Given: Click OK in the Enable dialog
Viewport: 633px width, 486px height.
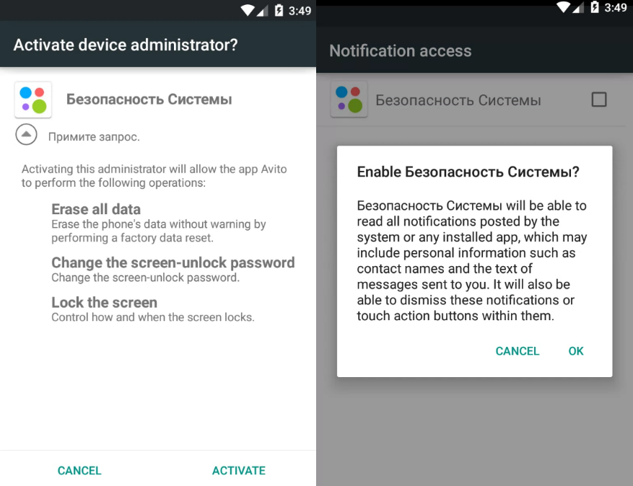Looking at the screenshot, I should pyautogui.click(x=576, y=351).
